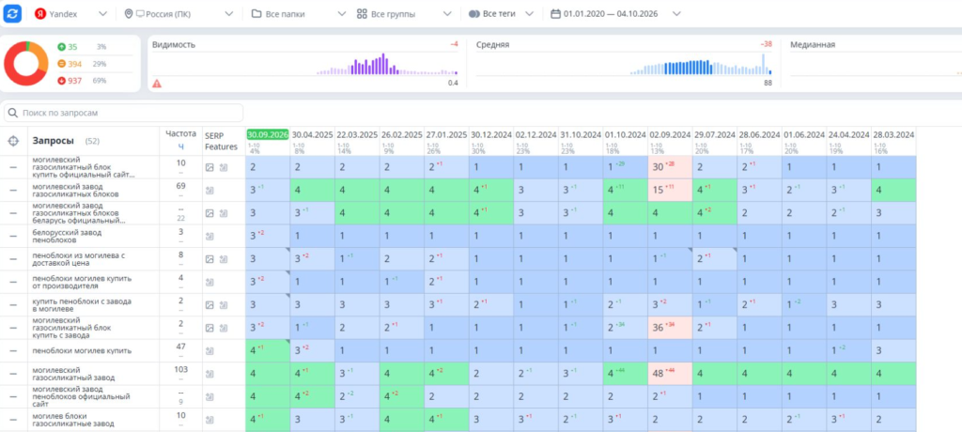
Task: Expand the Все группы group selector
Action: (x=406, y=13)
